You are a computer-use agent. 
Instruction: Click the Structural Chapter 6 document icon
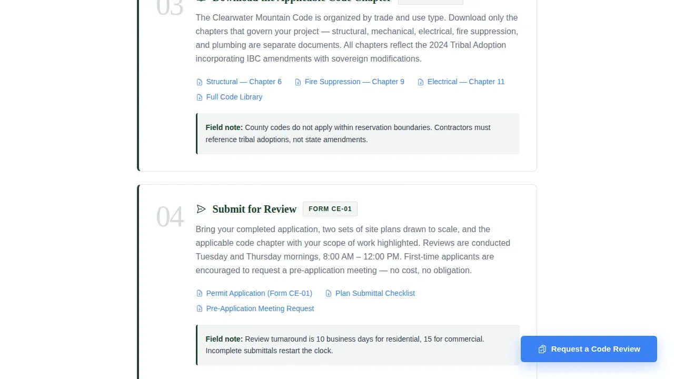point(200,82)
